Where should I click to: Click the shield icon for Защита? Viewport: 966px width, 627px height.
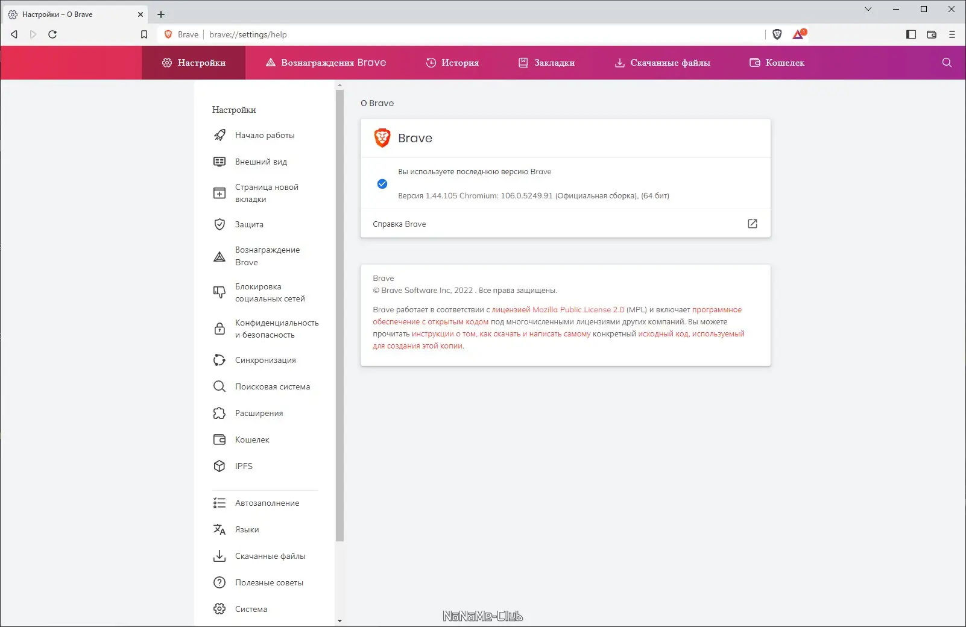219,224
